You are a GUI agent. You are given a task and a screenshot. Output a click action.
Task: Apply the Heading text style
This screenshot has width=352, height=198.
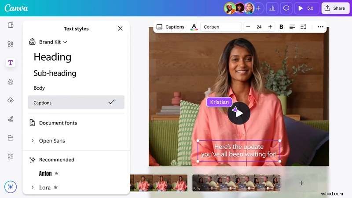[52, 57]
